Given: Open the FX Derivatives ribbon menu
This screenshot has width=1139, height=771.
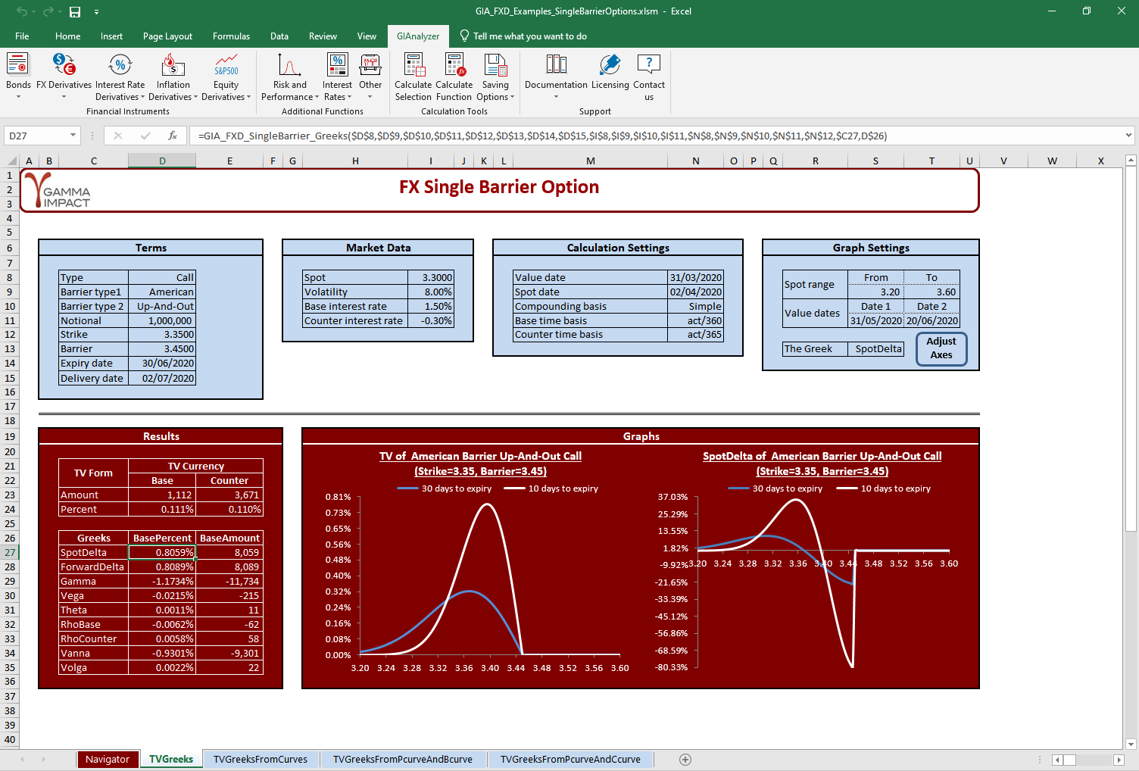Looking at the screenshot, I should [64, 76].
